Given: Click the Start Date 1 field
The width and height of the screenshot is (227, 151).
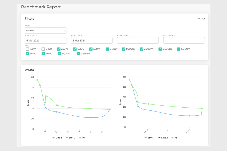Looking at the screenshot, I should (x=45, y=41).
